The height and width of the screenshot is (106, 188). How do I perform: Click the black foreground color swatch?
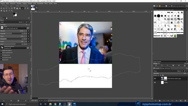[14, 14]
